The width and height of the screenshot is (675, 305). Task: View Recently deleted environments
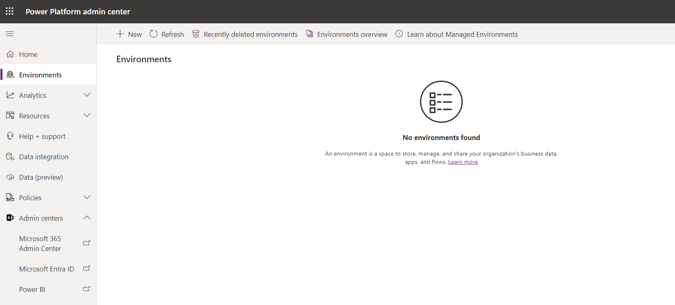click(x=245, y=34)
